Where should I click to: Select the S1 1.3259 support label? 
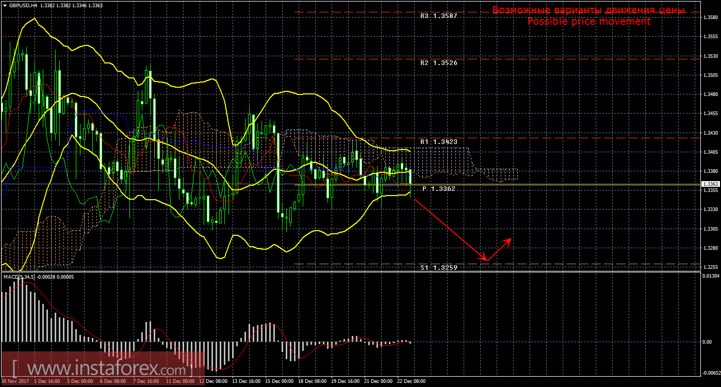(438, 268)
